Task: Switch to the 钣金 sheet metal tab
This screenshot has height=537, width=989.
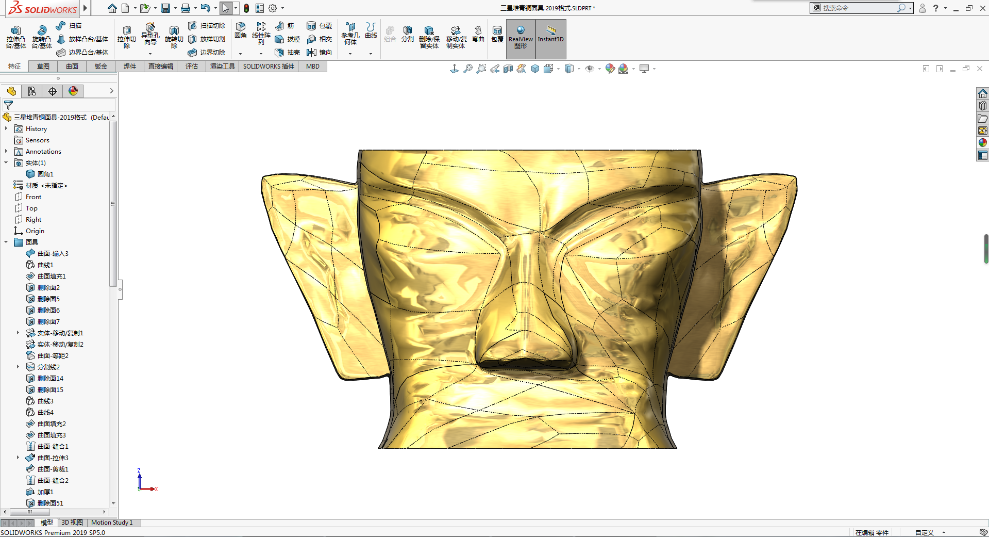Action: point(101,66)
